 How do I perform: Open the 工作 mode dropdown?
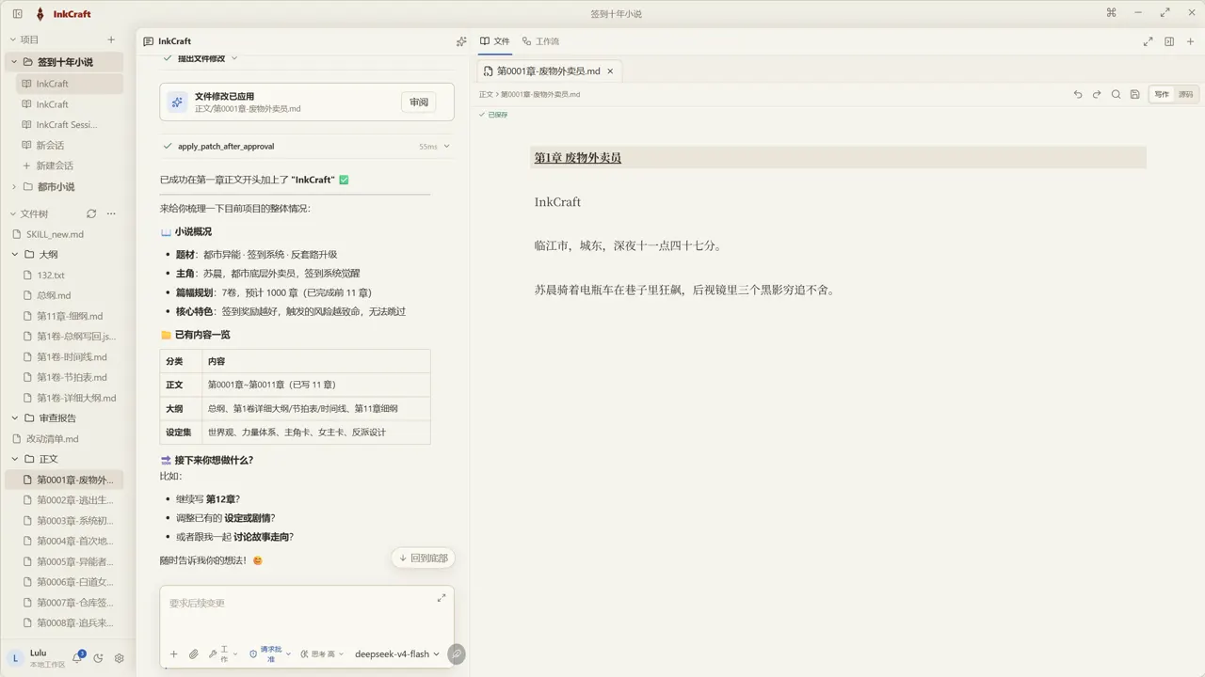tap(223, 653)
